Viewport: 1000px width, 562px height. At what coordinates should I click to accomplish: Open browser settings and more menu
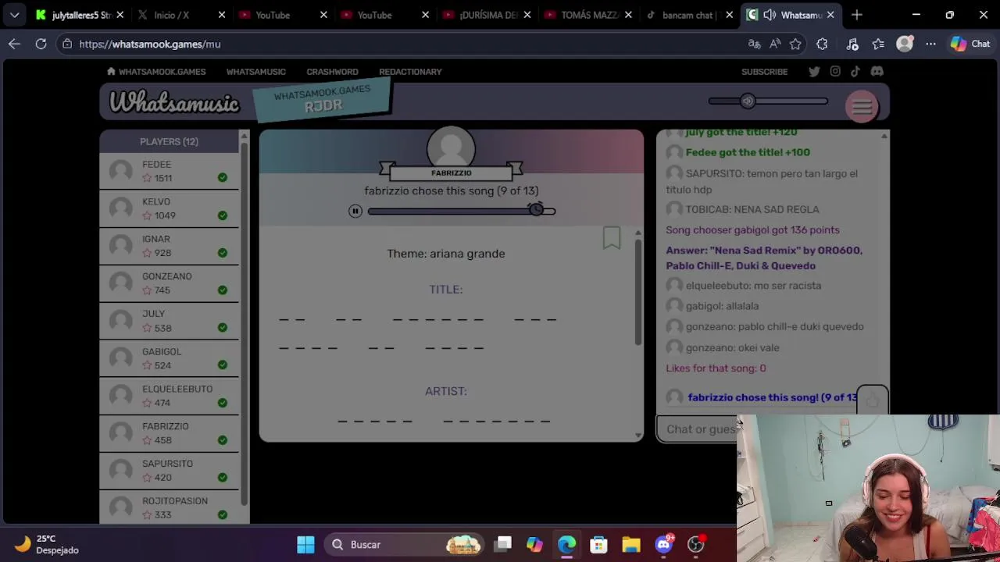(x=930, y=44)
